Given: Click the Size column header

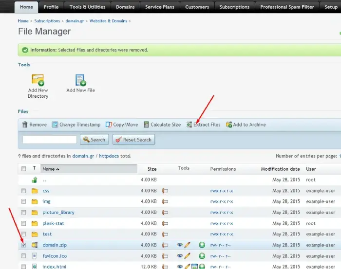Looking at the screenshot, I should 152,169.
